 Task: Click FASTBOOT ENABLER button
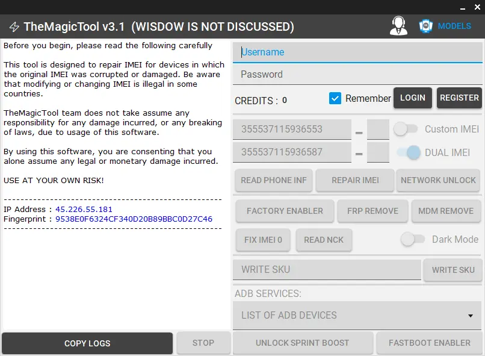pos(430,343)
